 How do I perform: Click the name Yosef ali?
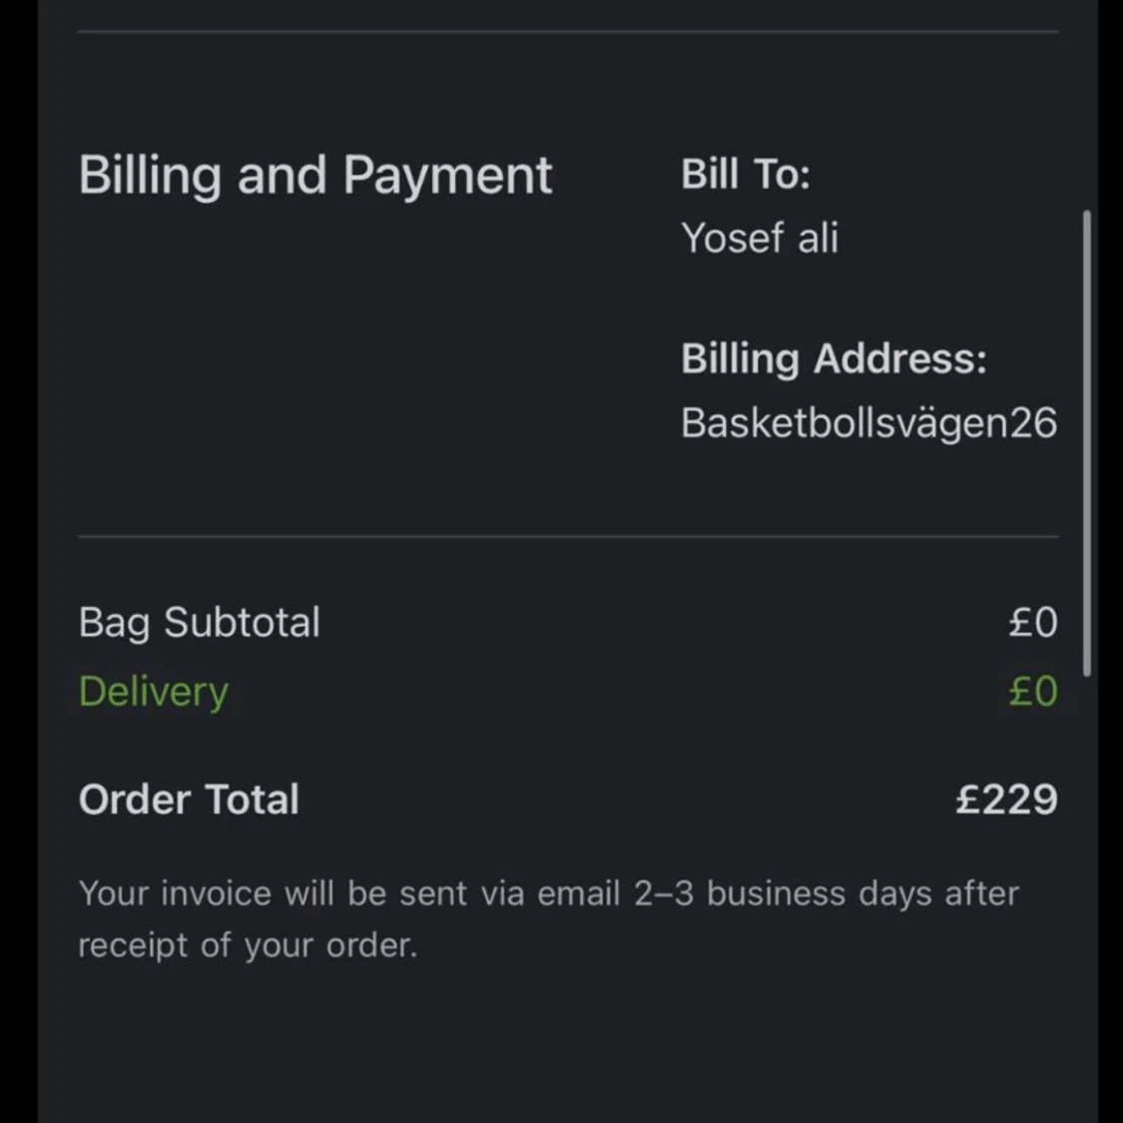(x=759, y=239)
